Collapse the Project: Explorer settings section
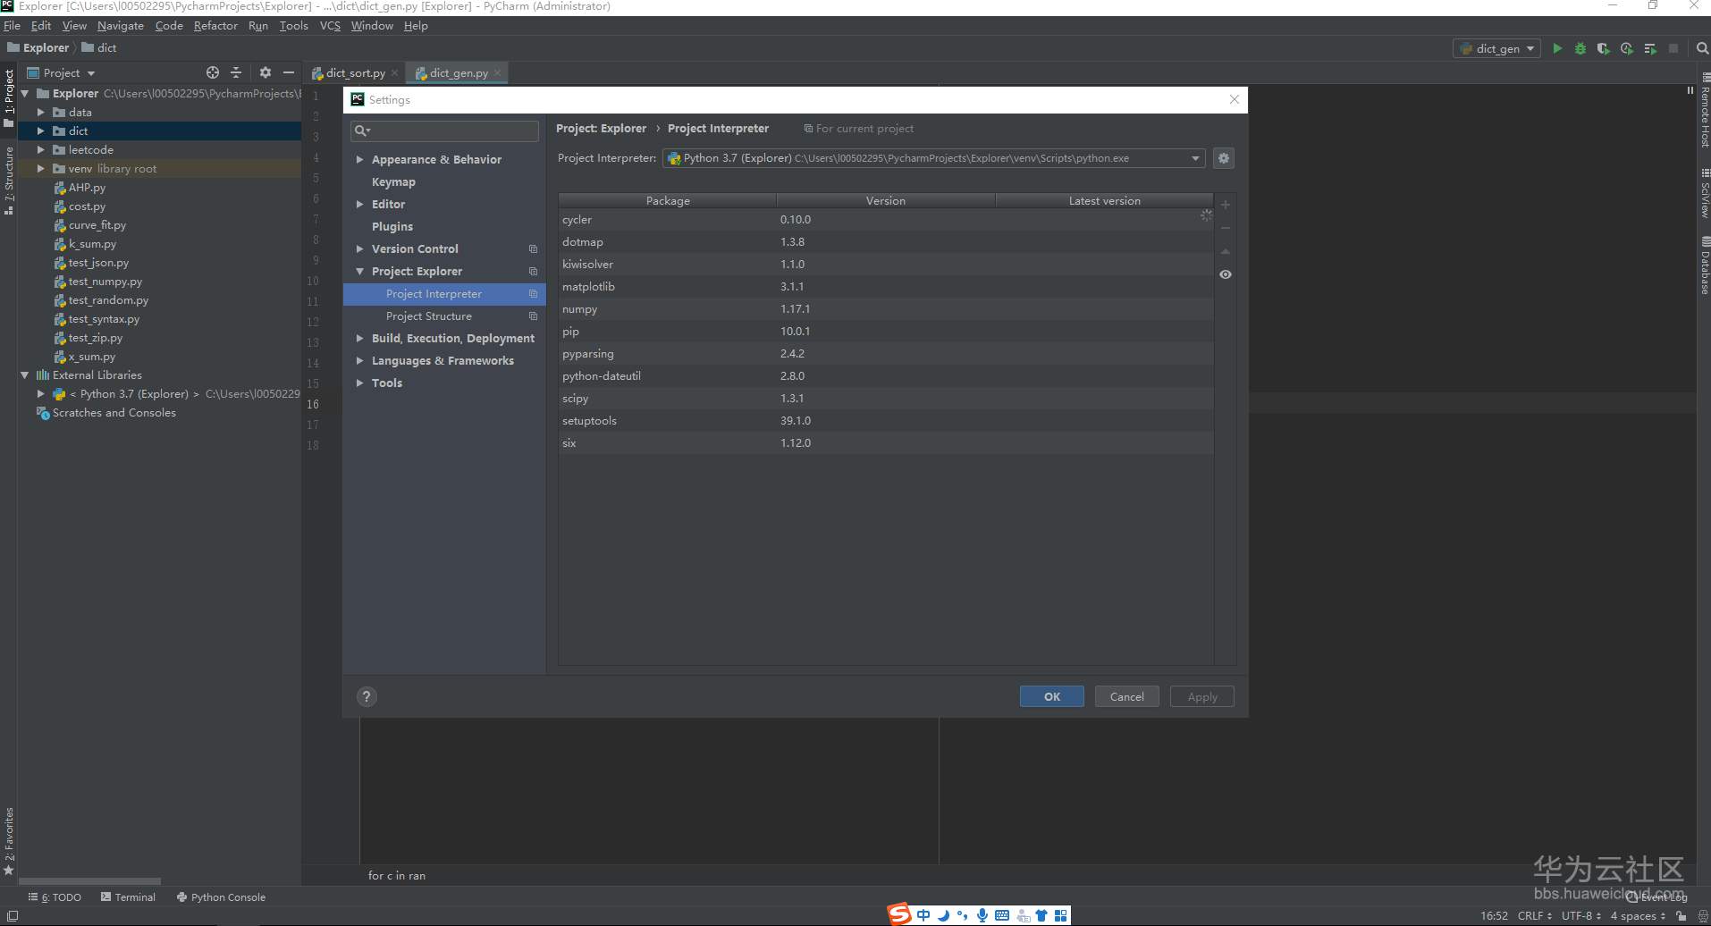Image resolution: width=1711 pixels, height=926 pixels. 359,271
